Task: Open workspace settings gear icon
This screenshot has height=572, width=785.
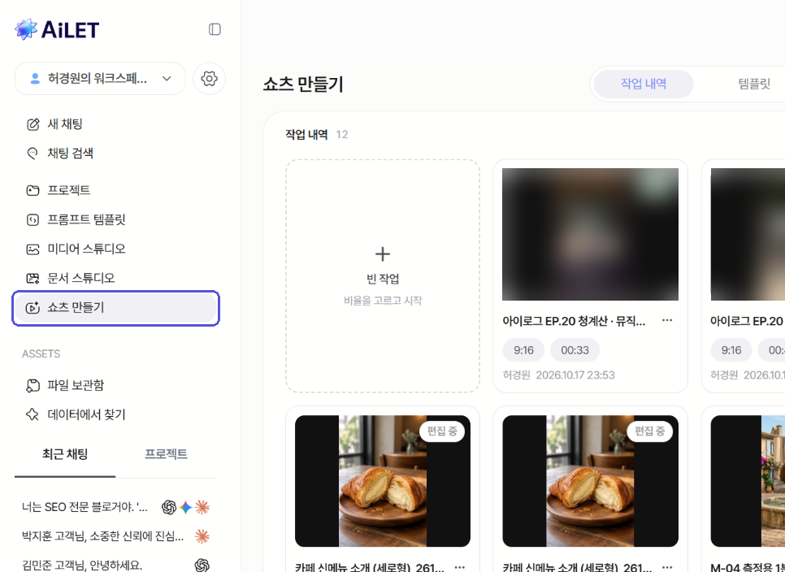Action: pos(210,79)
